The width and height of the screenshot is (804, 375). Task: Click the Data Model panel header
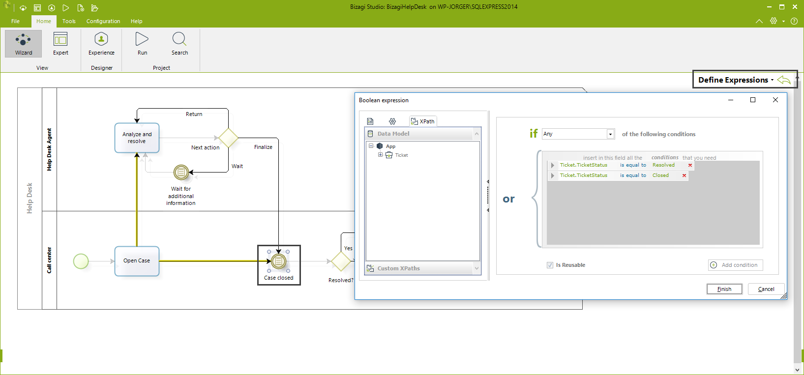click(423, 134)
